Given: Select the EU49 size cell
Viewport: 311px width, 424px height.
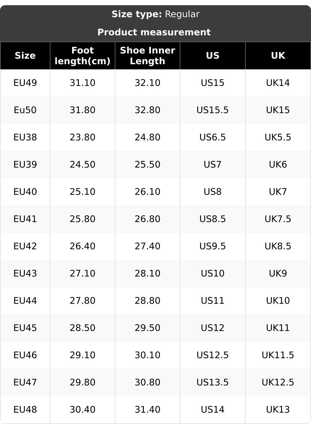Looking at the screenshot, I should (x=25, y=83).
